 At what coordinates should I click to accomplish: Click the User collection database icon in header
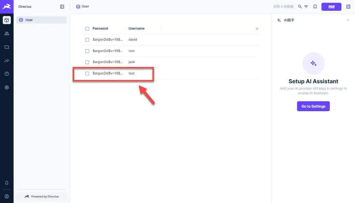pyautogui.click(x=78, y=7)
